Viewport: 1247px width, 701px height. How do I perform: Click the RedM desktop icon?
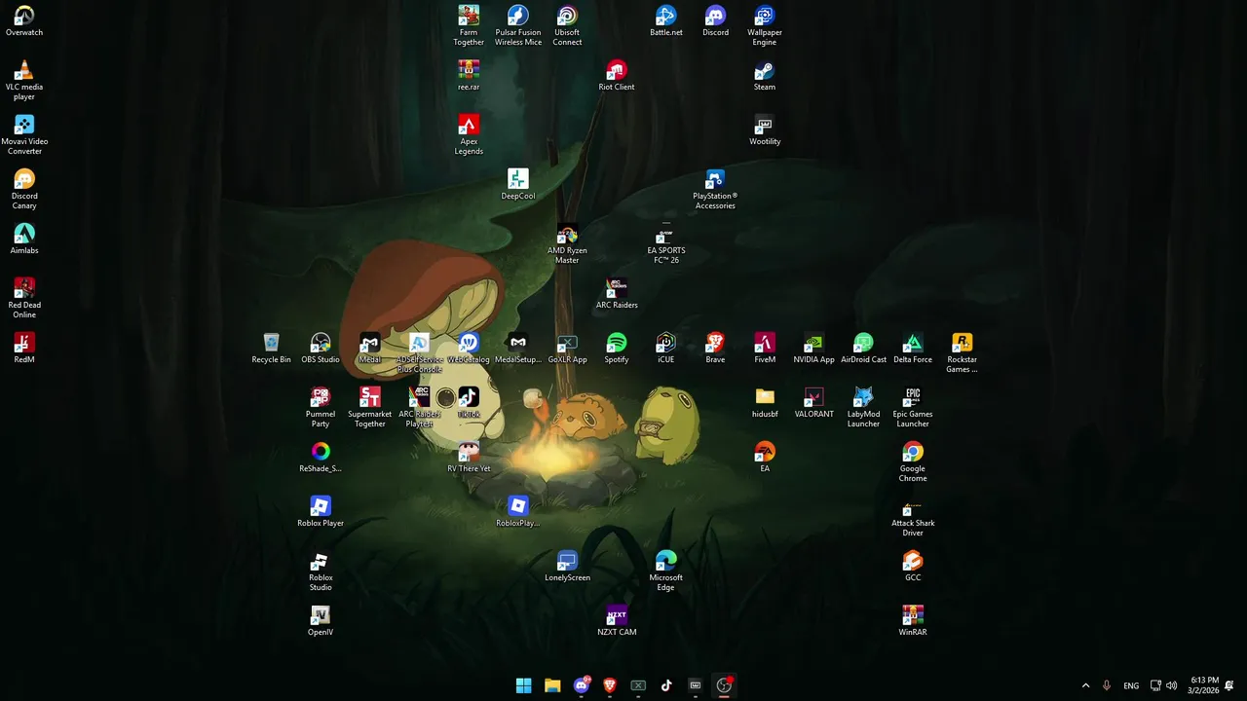pos(24,348)
